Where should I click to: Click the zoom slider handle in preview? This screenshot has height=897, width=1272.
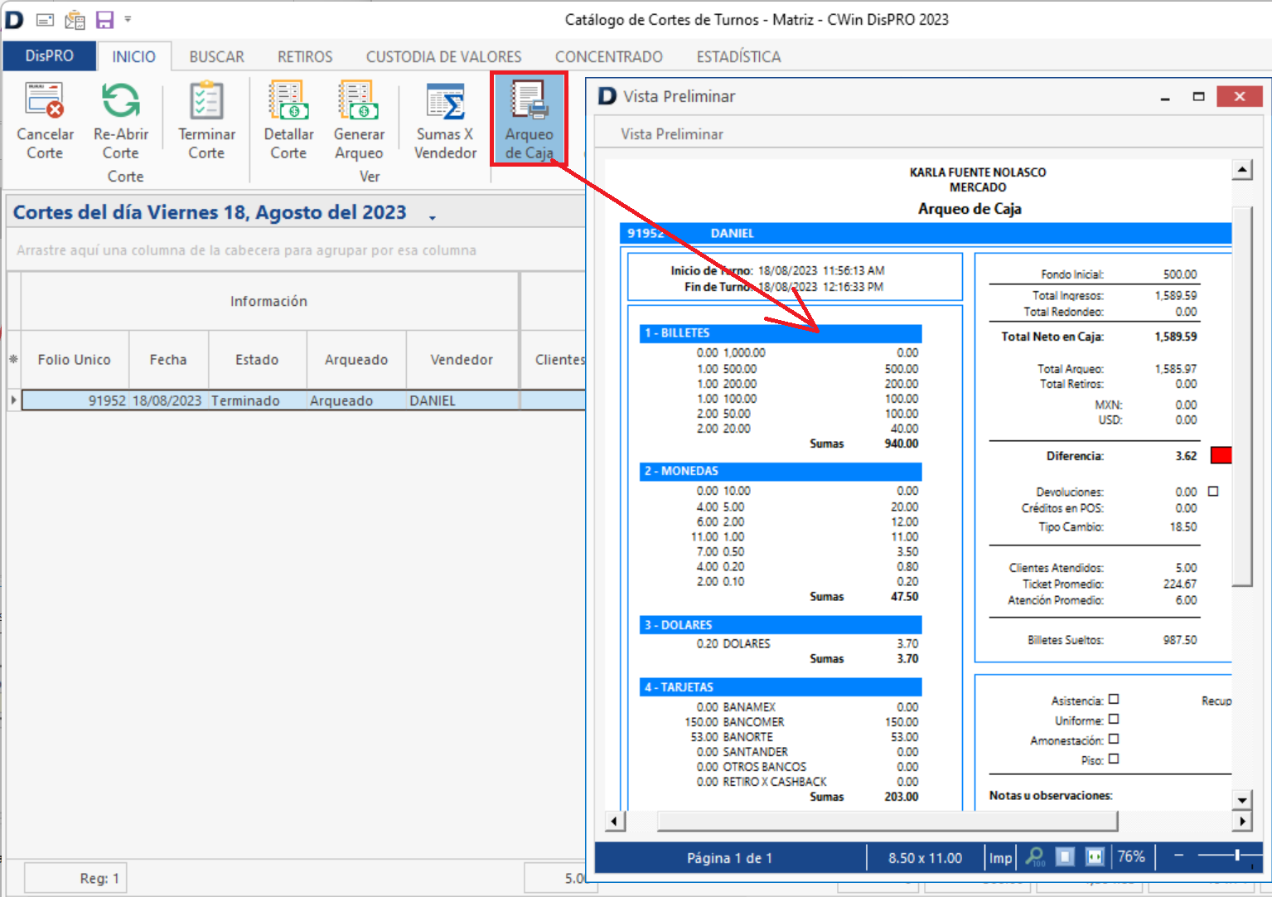point(1237,856)
